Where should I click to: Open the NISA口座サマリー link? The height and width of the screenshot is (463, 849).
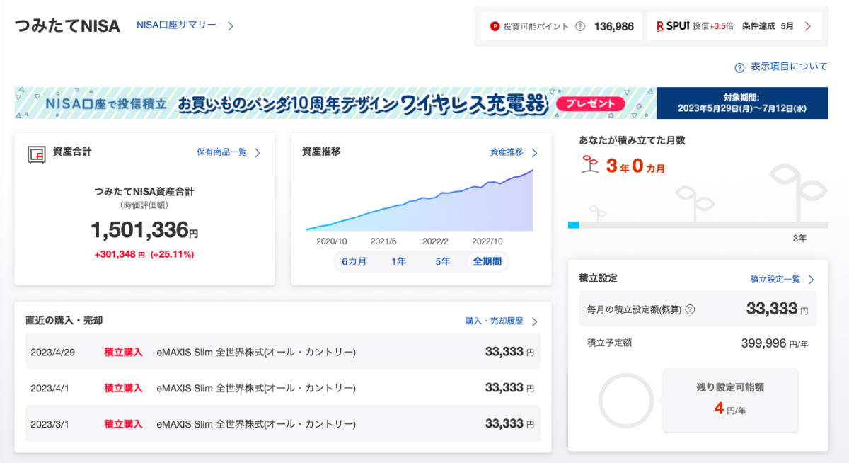point(176,25)
